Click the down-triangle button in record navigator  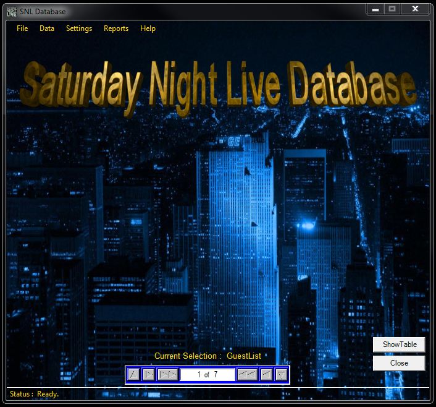tap(282, 374)
